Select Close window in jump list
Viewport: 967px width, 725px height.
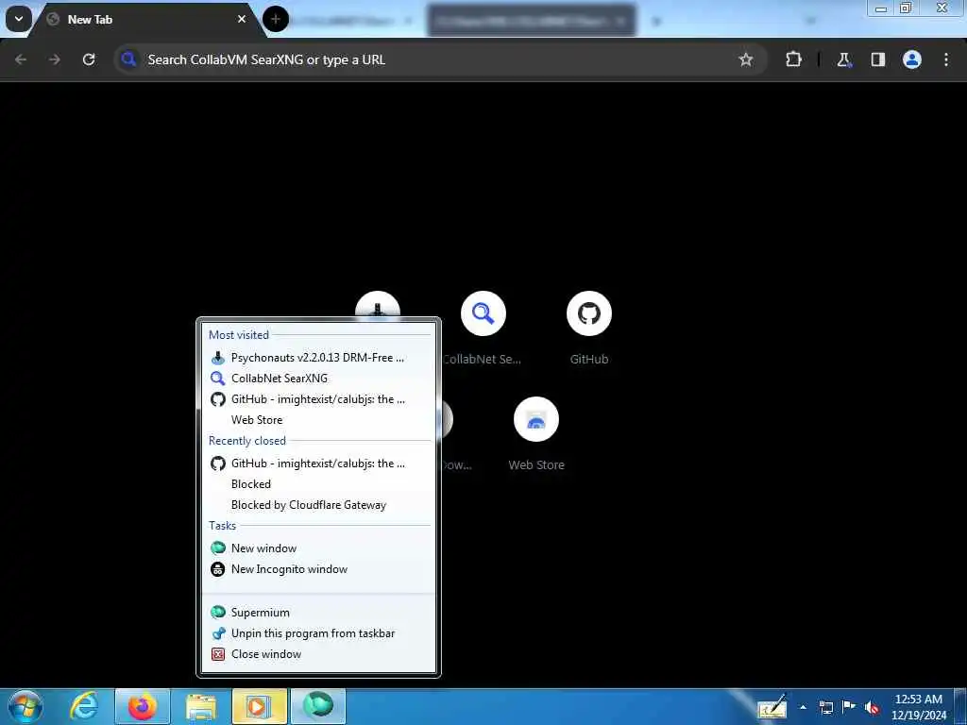tap(318, 655)
